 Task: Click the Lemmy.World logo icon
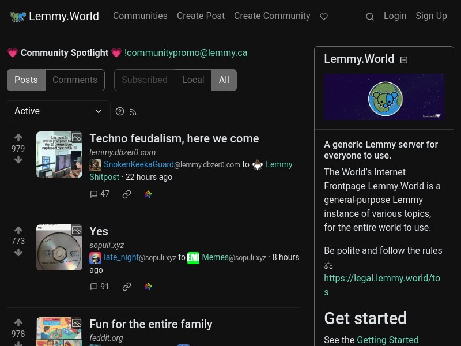[x=18, y=17]
